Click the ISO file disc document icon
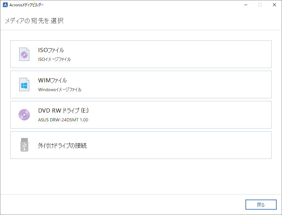Viewport: 282px width, 215px height. 24,54
